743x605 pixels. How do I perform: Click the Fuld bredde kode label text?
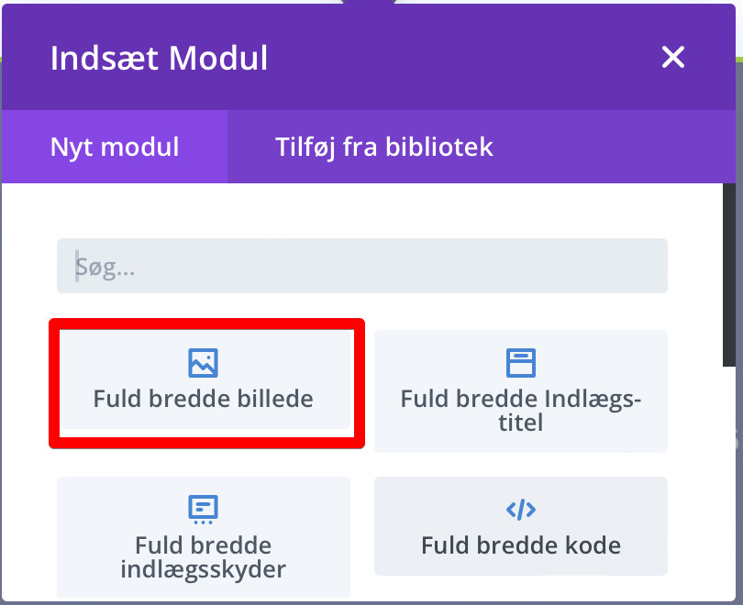(x=520, y=545)
